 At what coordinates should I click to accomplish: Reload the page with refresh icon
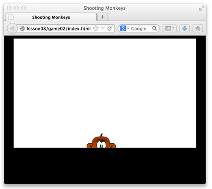coord(109,29)
